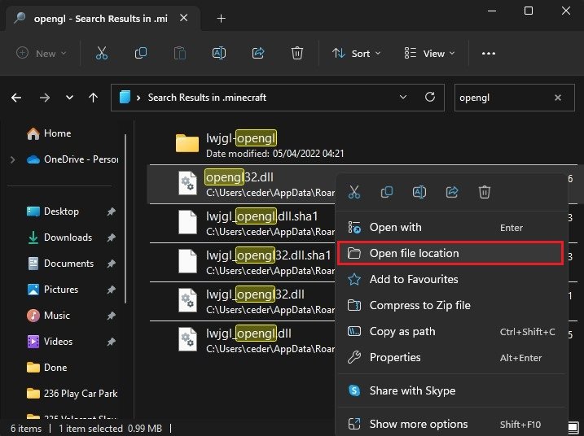The width and height of the screenshot is (584, 436).
Task: Choose Copy as path from the context menu
Action: (x=402, y=331)
